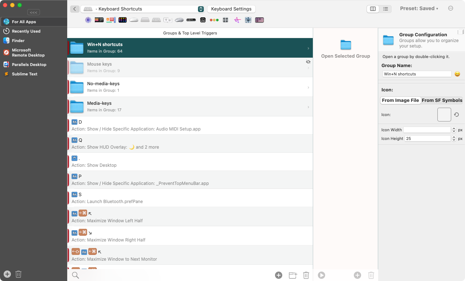Screen dimensions: 465x281
Task: Switch to column view layout
Action: (373, 9)
